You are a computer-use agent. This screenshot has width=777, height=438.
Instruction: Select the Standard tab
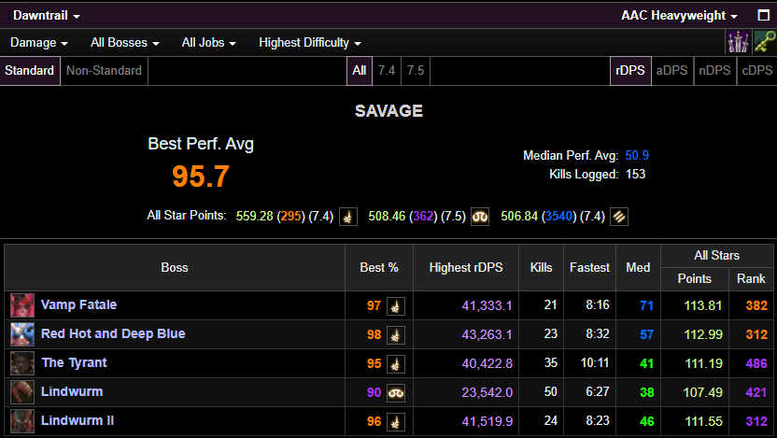pos(30,71)
